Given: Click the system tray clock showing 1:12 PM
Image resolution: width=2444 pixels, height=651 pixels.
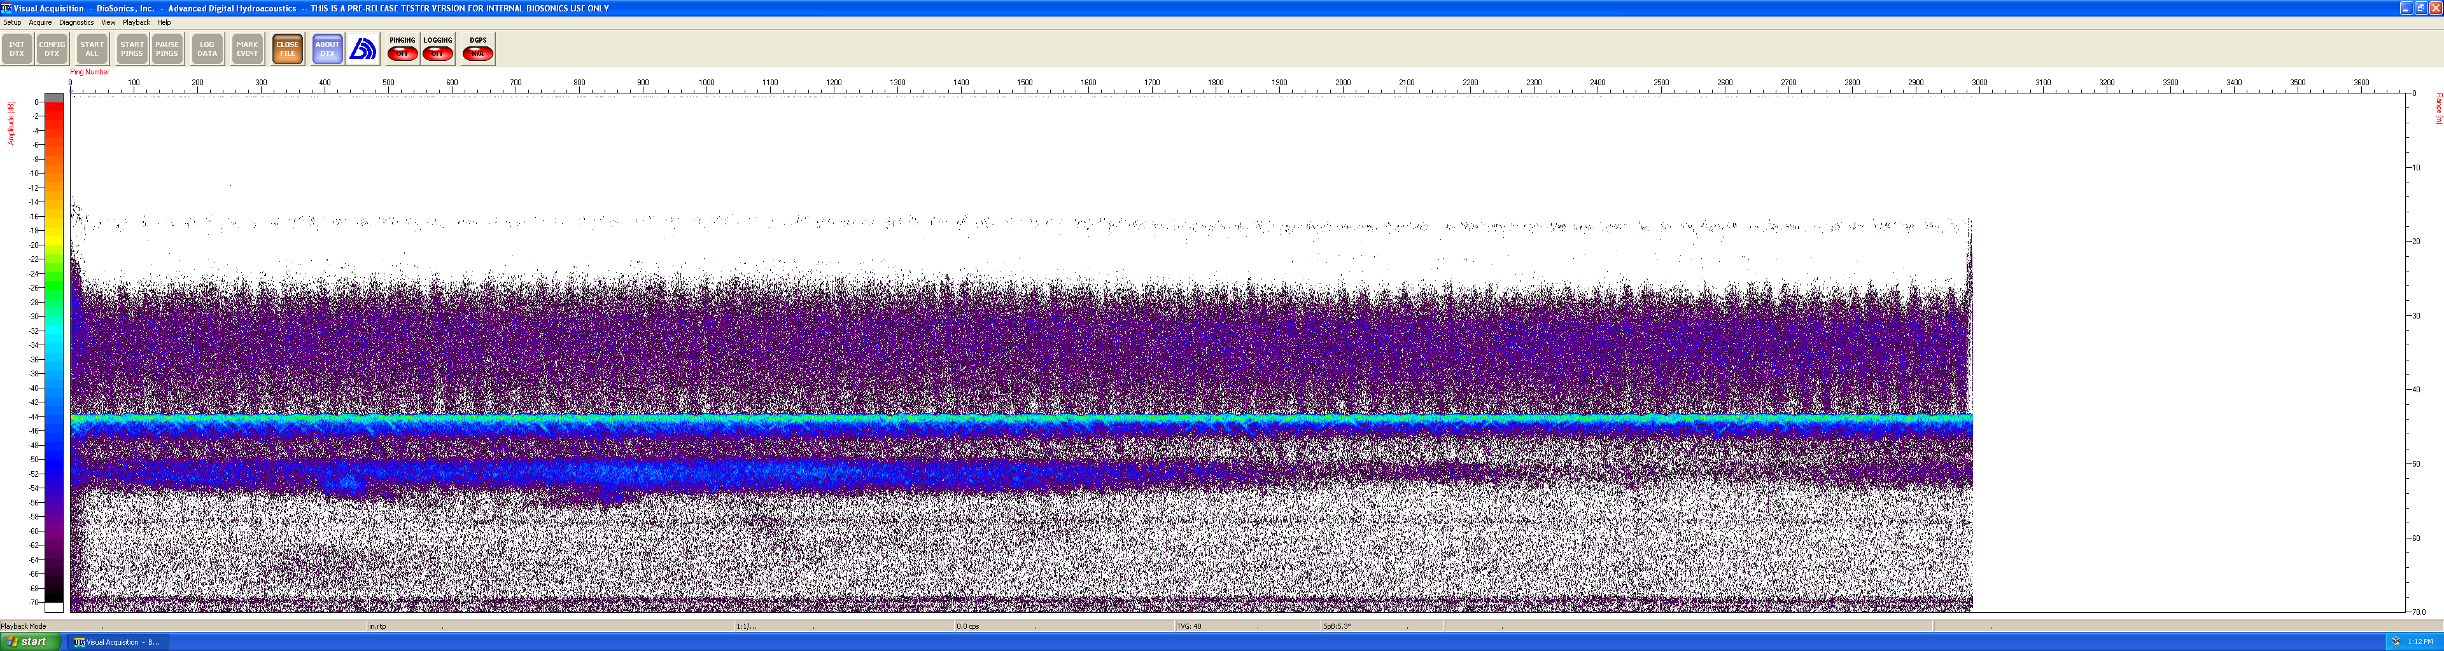Looking at the screenshot, I should point(2420,641).
